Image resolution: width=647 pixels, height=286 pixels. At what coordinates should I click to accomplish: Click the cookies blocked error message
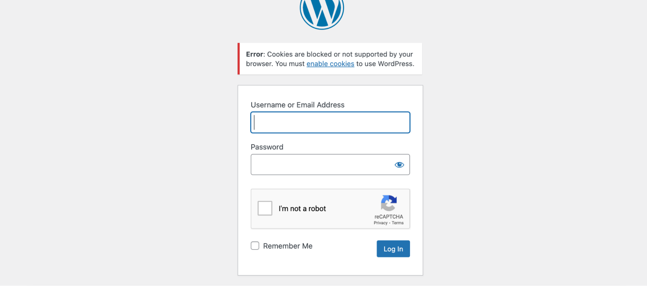(x=330, y=59)
